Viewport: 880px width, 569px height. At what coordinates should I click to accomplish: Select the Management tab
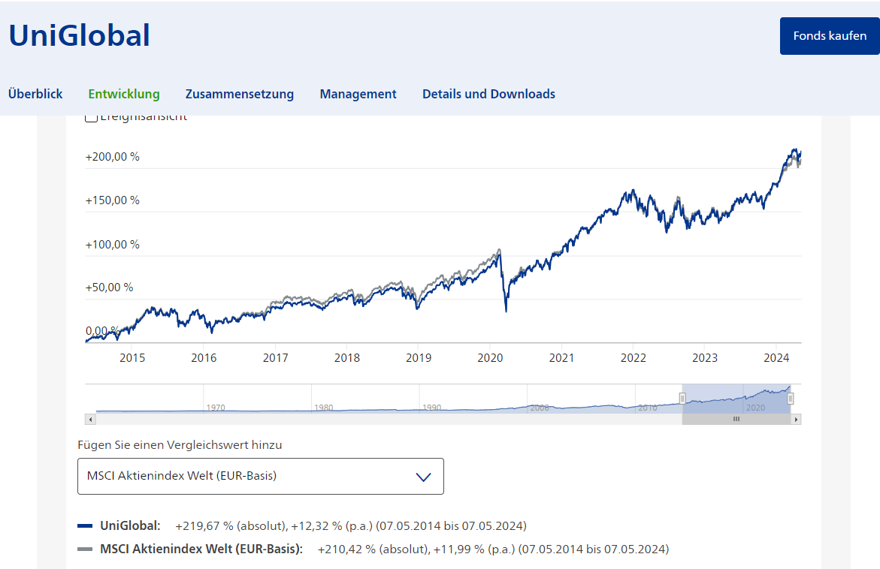click(x=358, y=94)
